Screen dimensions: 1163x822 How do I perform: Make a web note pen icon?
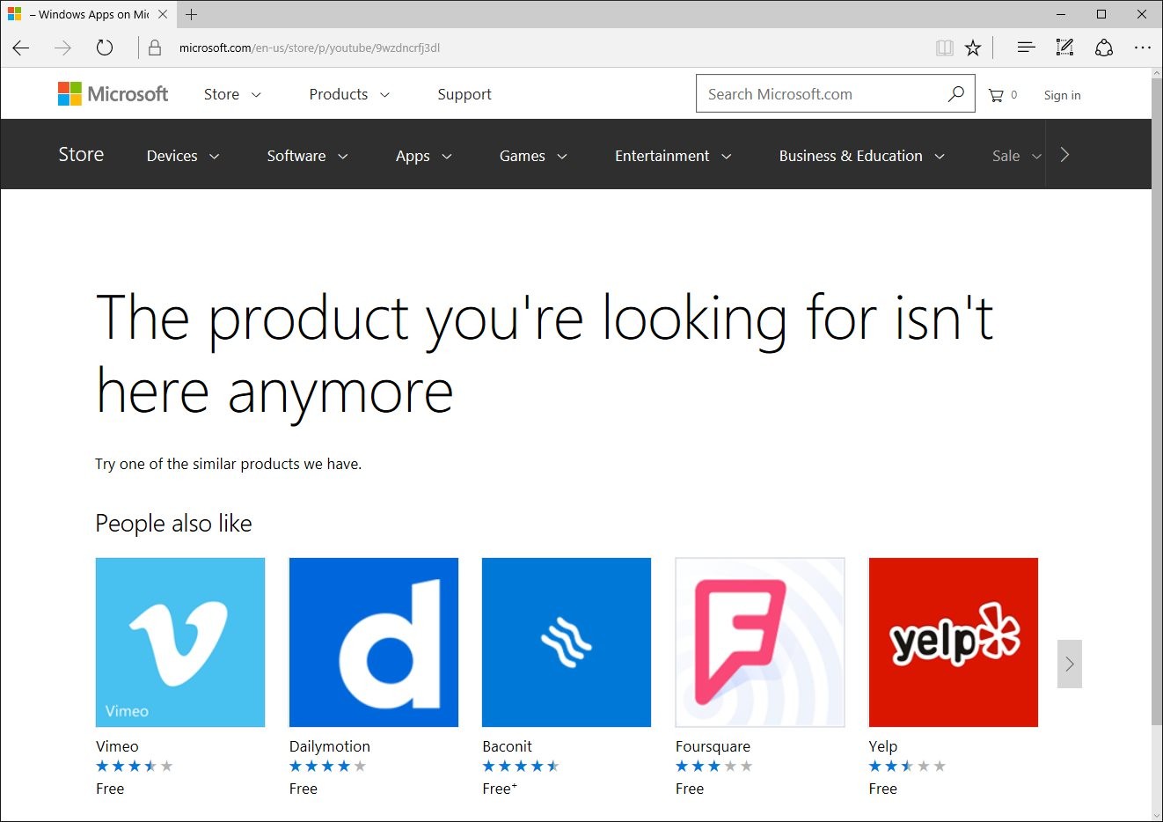[1064, 48]
